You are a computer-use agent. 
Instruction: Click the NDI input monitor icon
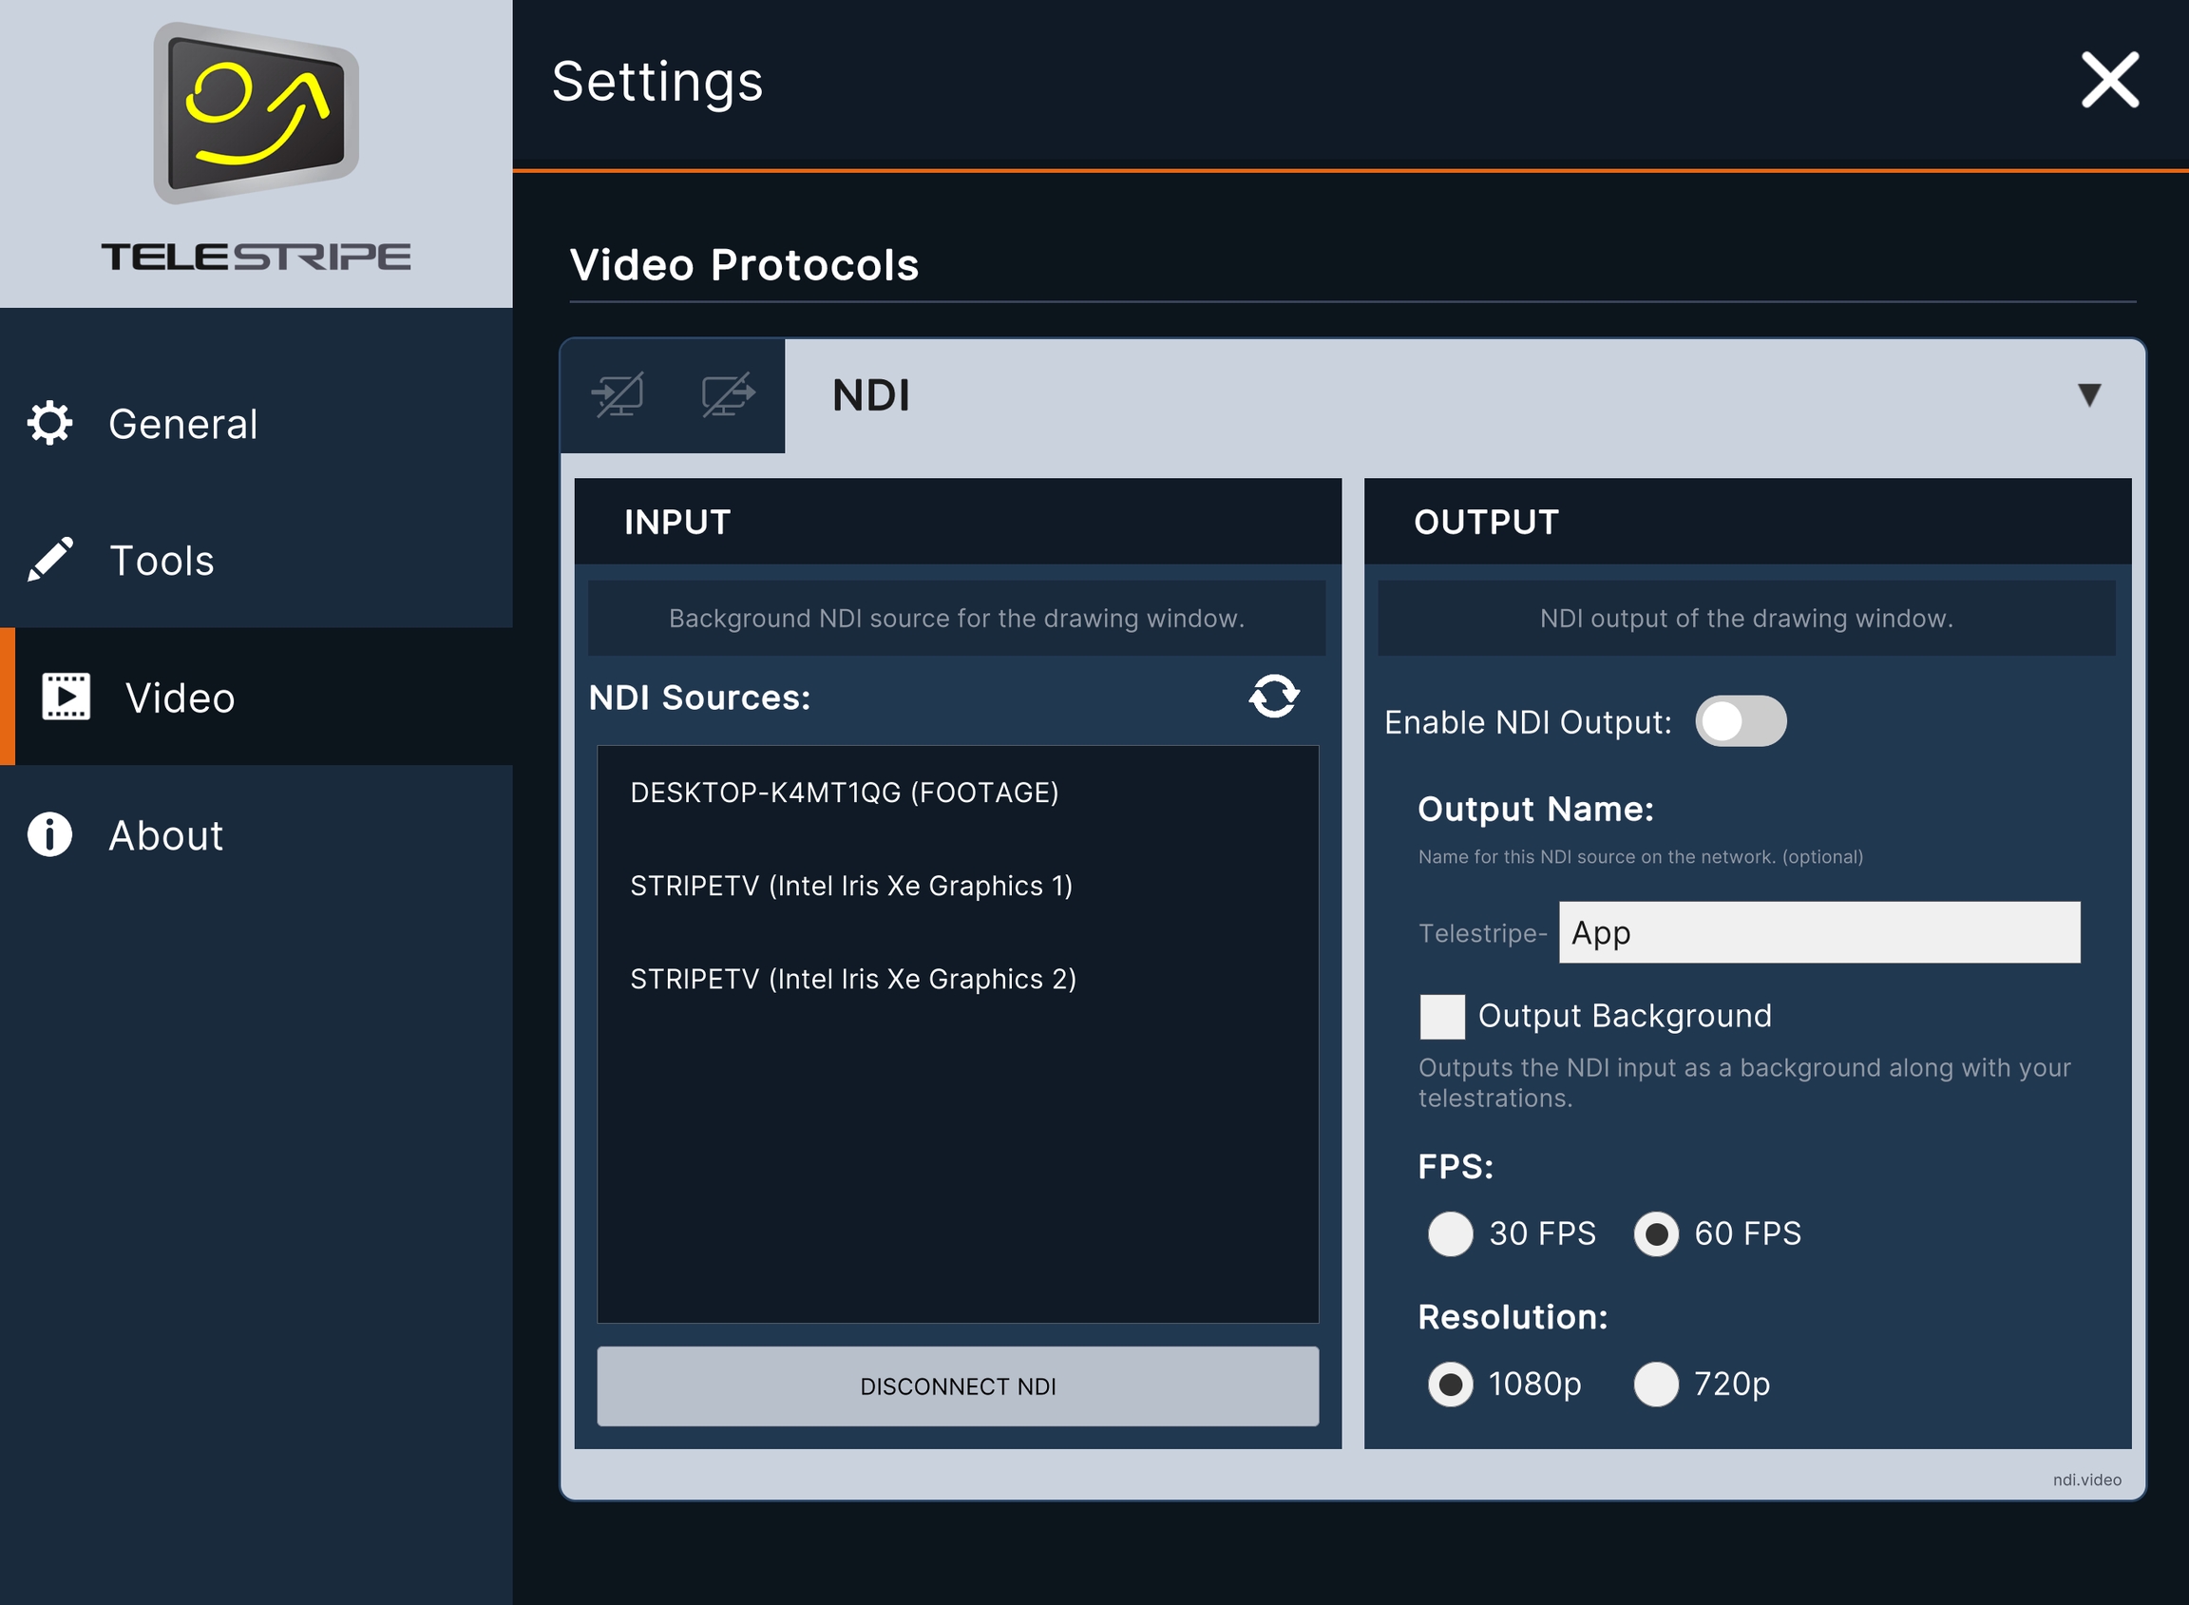pos(618,394)
